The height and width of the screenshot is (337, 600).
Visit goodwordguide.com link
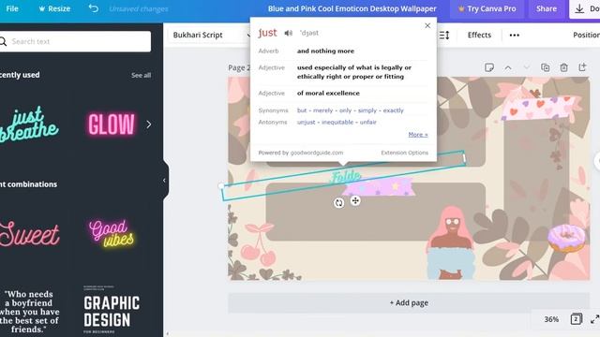coord(317,153)
